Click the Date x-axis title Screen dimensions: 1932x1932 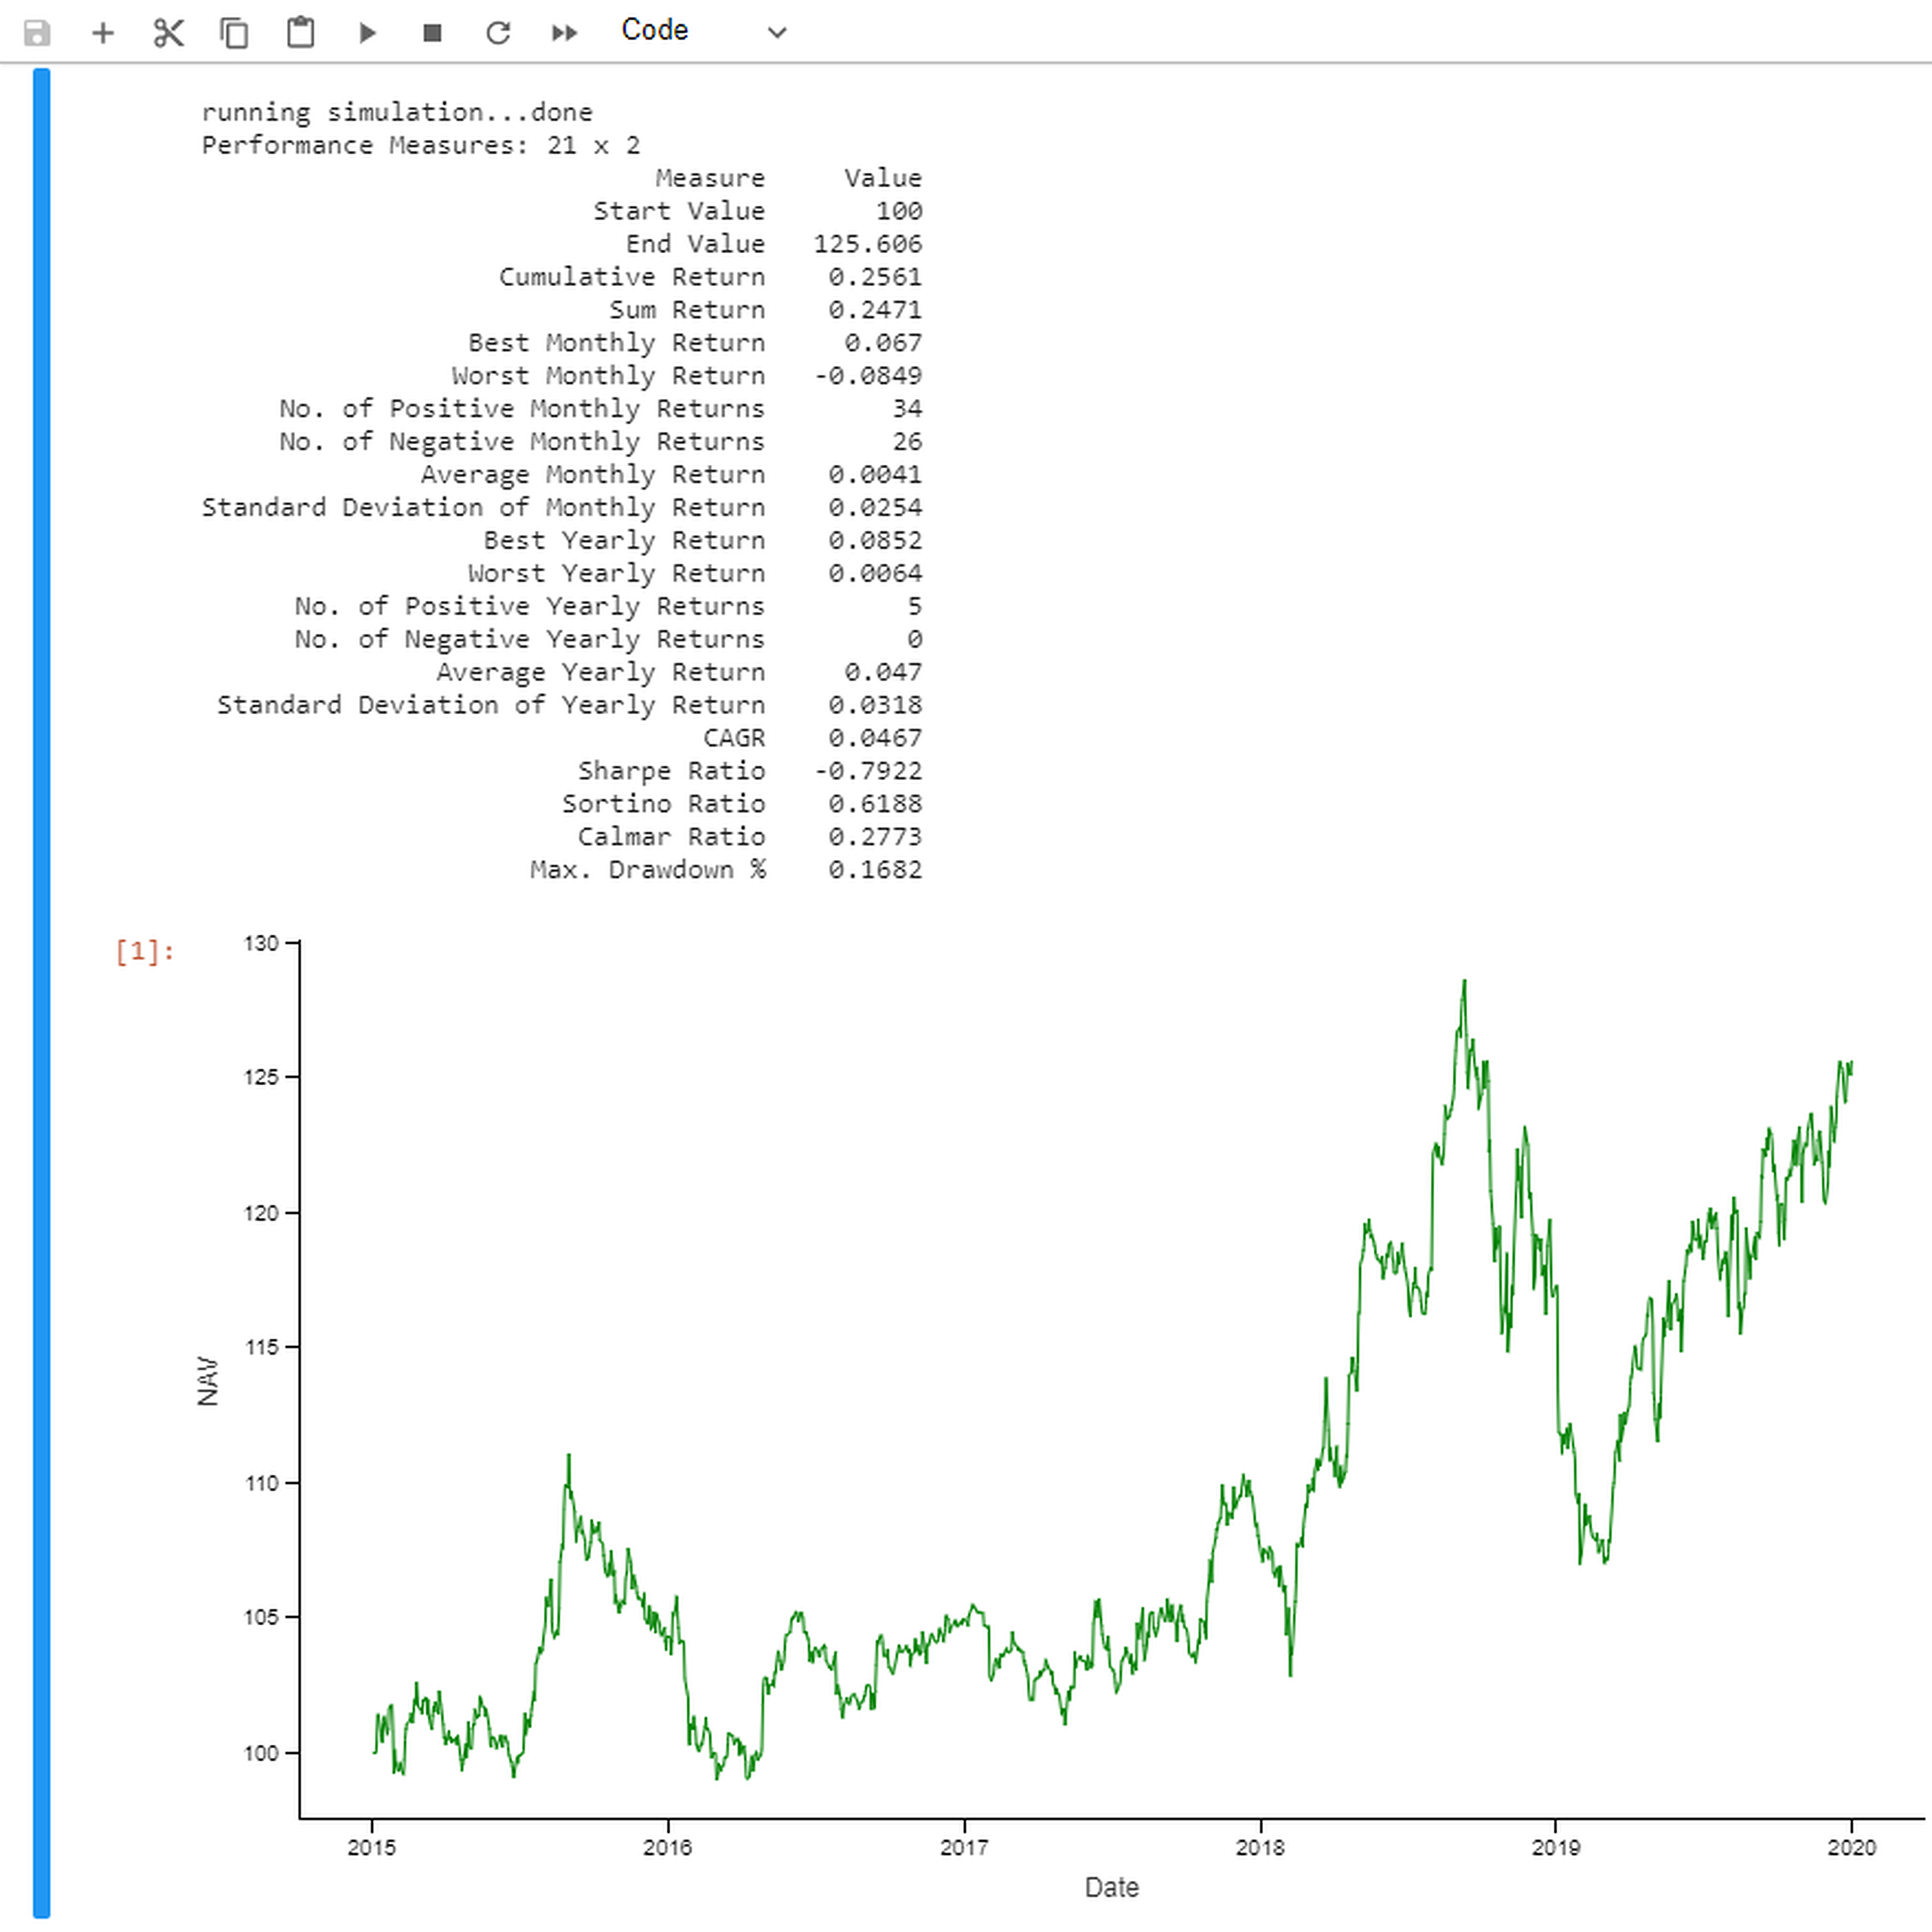(1112, 1887)
